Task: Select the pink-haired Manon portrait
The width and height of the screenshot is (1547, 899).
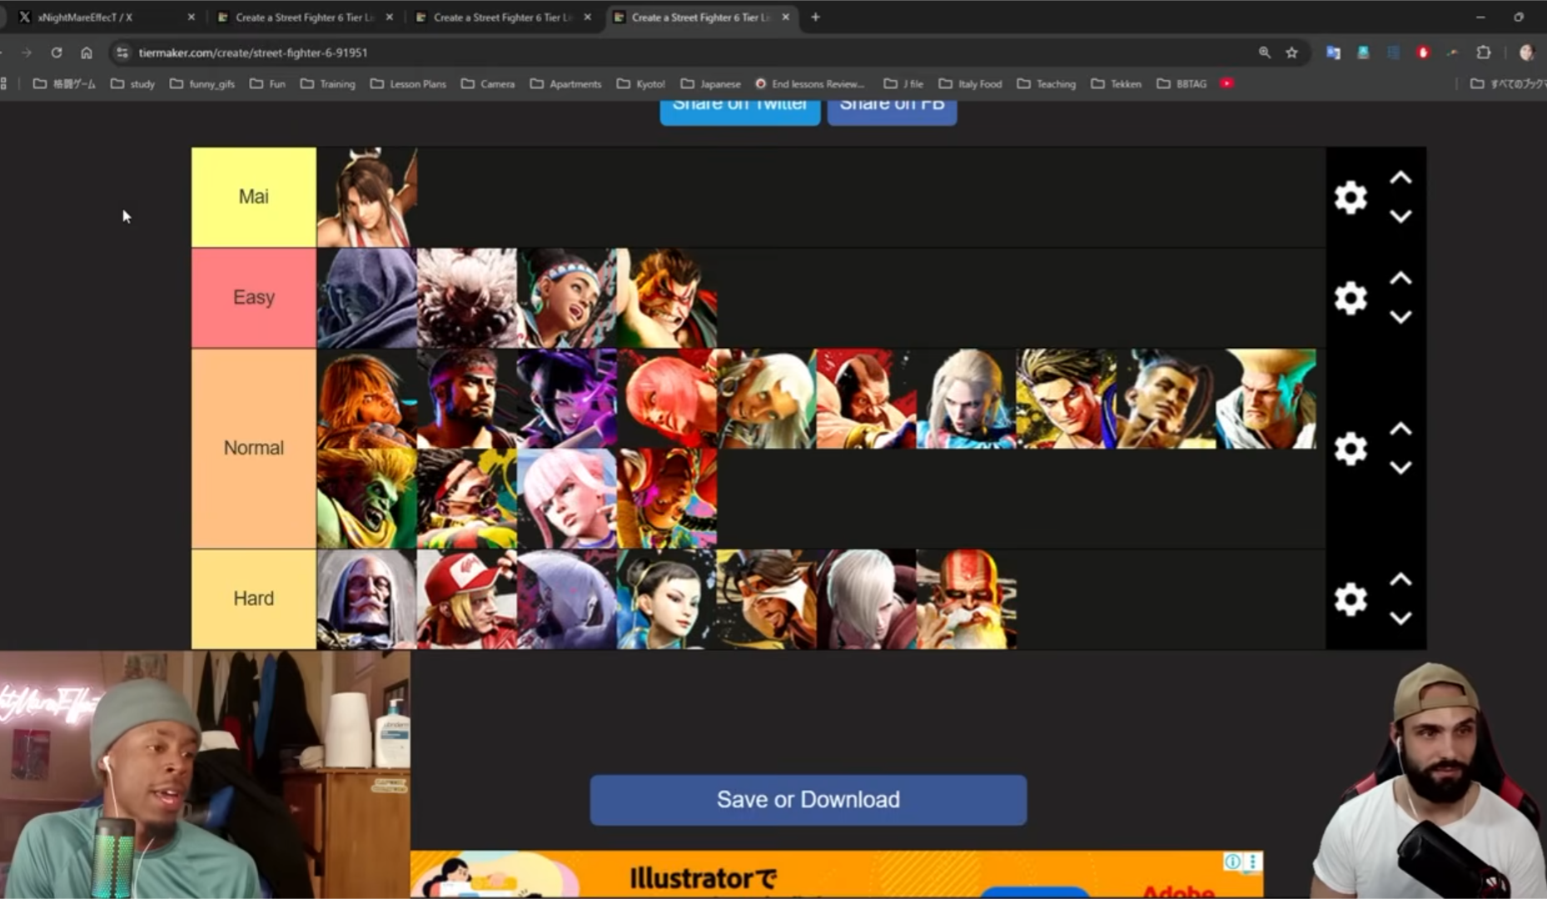Action: pyautogui.click(x=567, y=499)
